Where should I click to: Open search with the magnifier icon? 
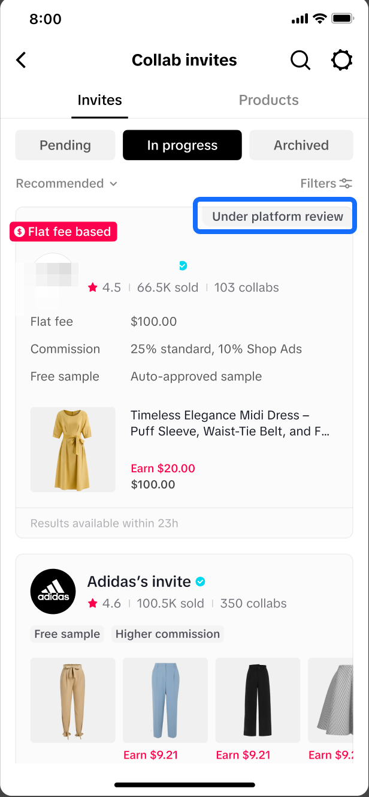coord(300,60)
